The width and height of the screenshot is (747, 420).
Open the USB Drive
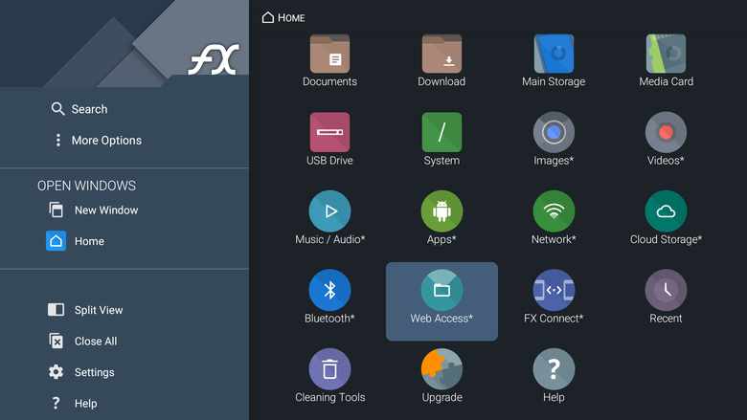point(329,140)
